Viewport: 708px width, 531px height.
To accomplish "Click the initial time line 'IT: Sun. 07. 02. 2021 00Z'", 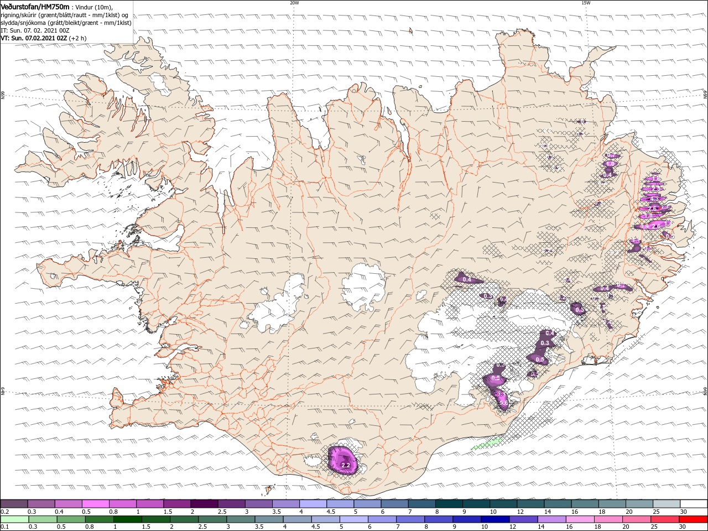I will pos(34,30).
